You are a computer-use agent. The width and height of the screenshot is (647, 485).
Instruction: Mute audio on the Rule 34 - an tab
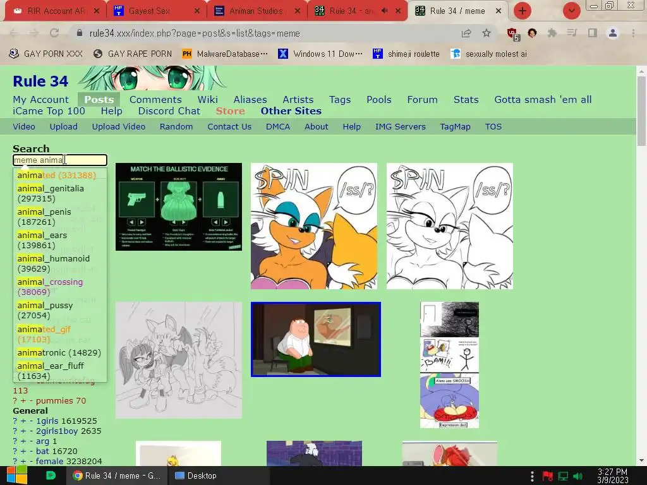pos(384,11)
